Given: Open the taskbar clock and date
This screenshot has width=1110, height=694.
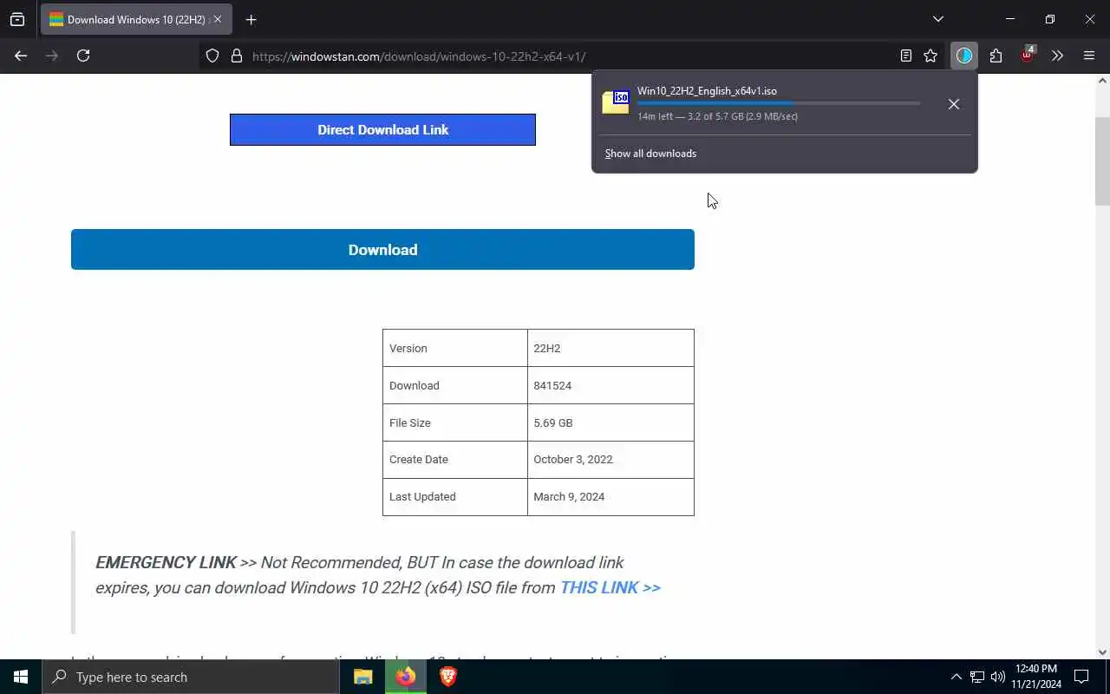Looking at the screenshot, I should (1036, 677).
